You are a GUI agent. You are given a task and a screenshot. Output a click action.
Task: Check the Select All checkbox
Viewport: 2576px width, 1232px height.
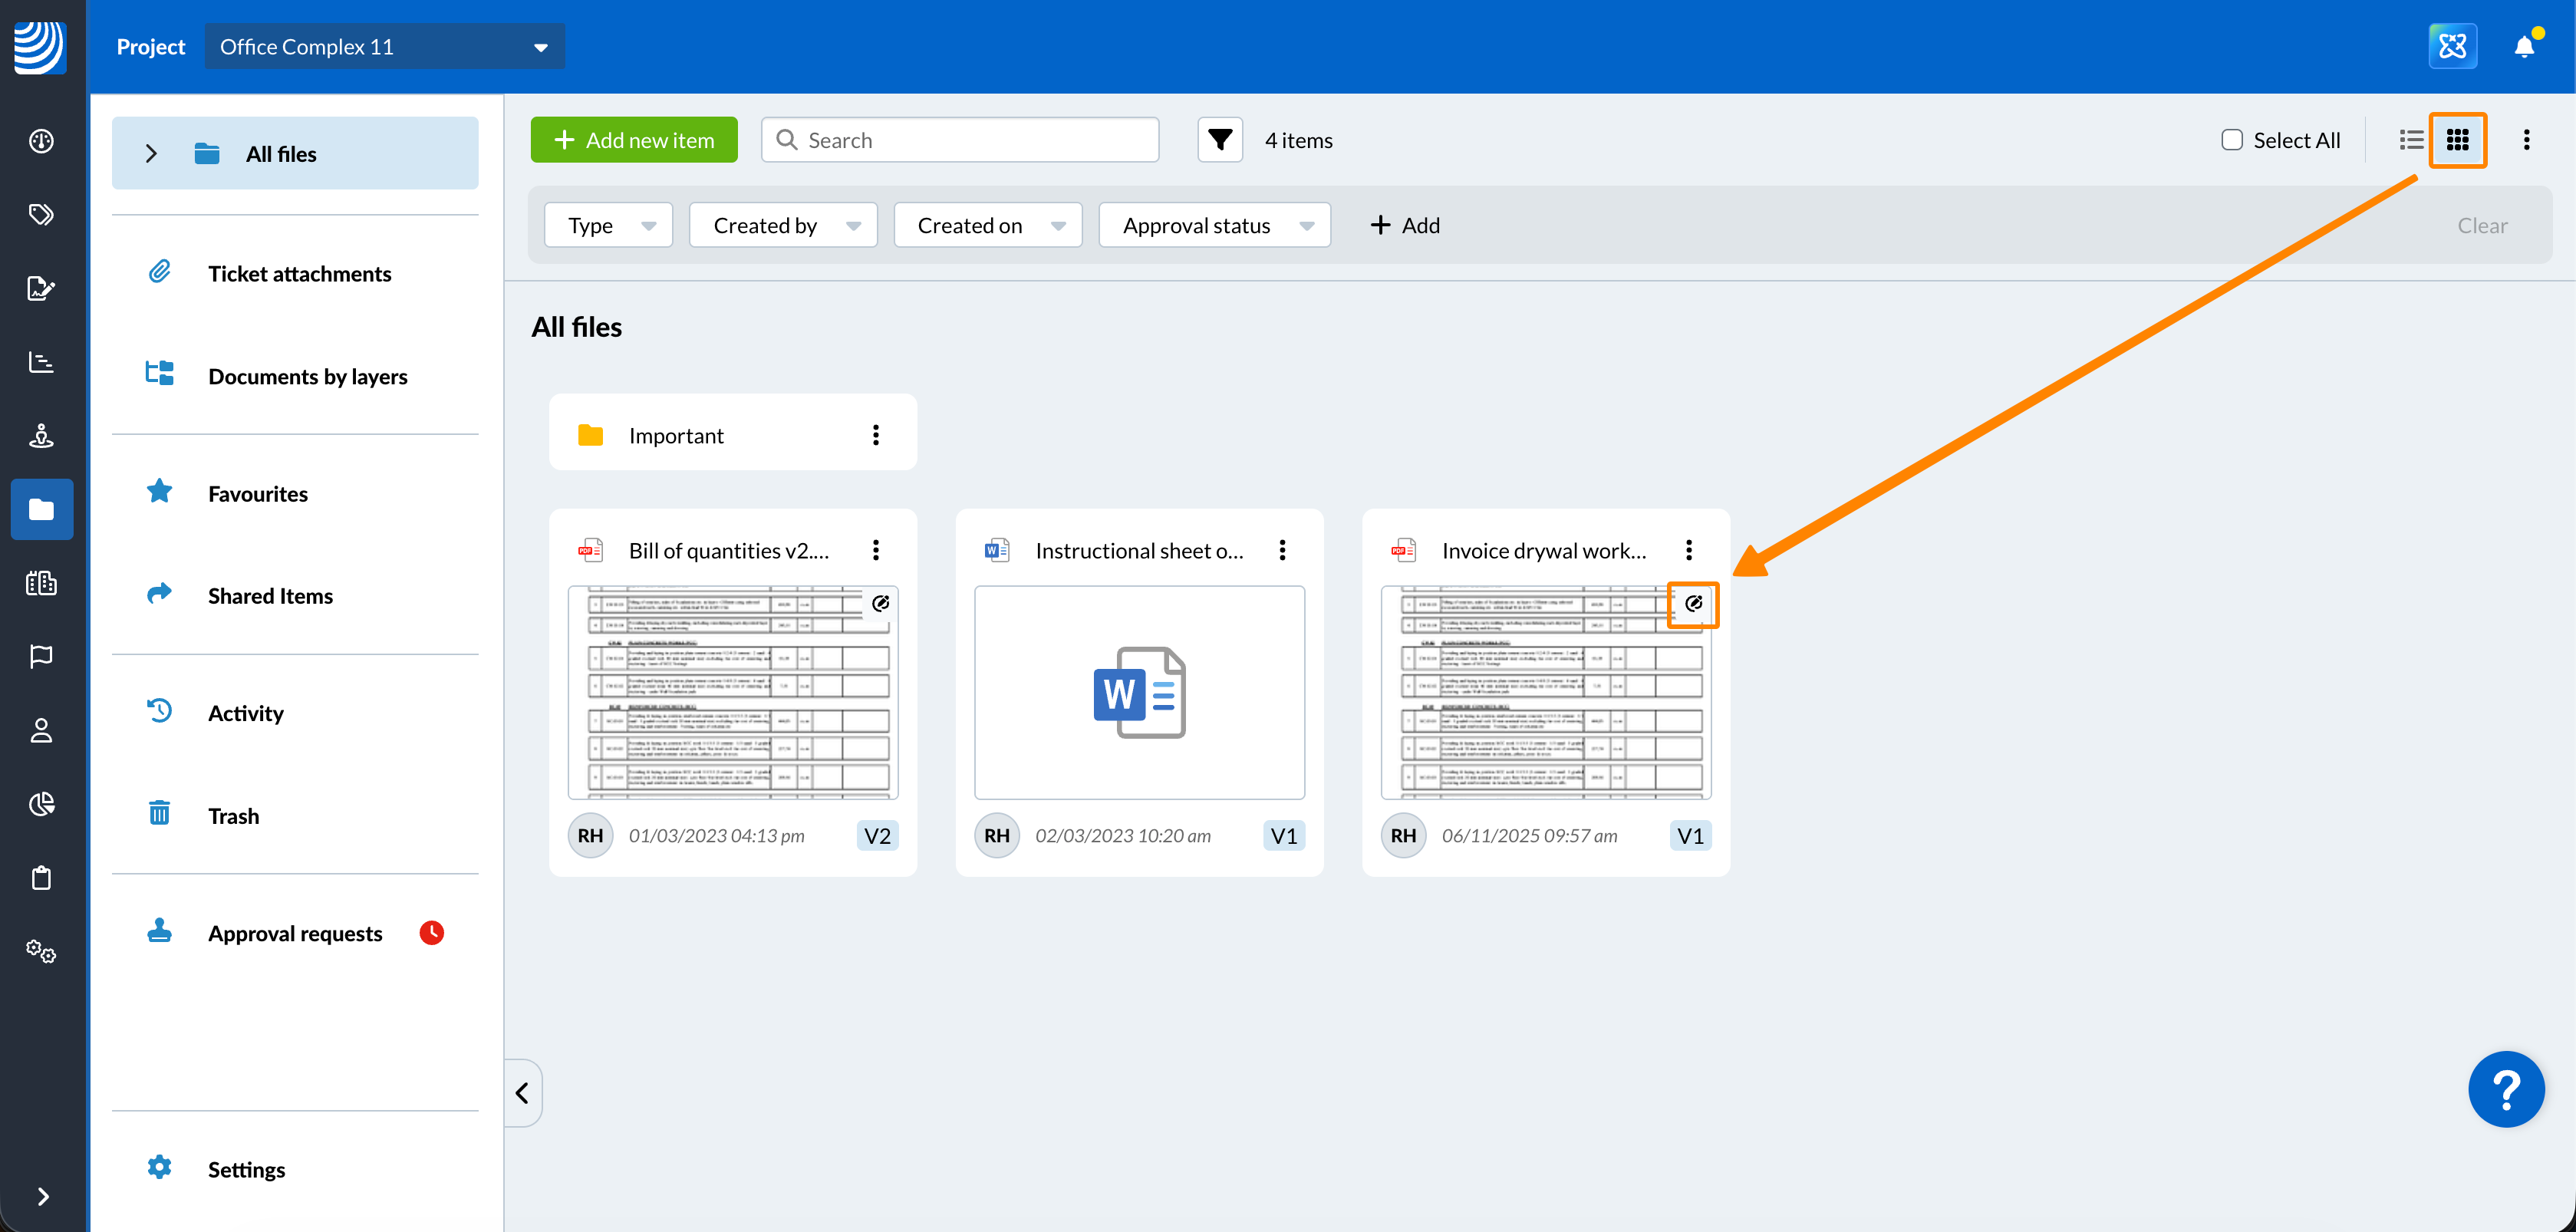[2232, 140]
